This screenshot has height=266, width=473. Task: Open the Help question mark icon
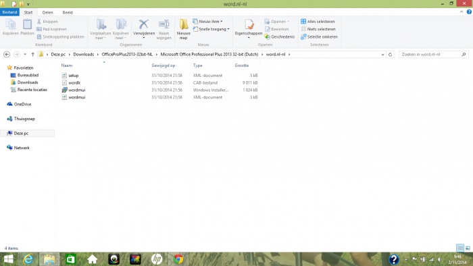pyautogui.click(x=469, y=12)
